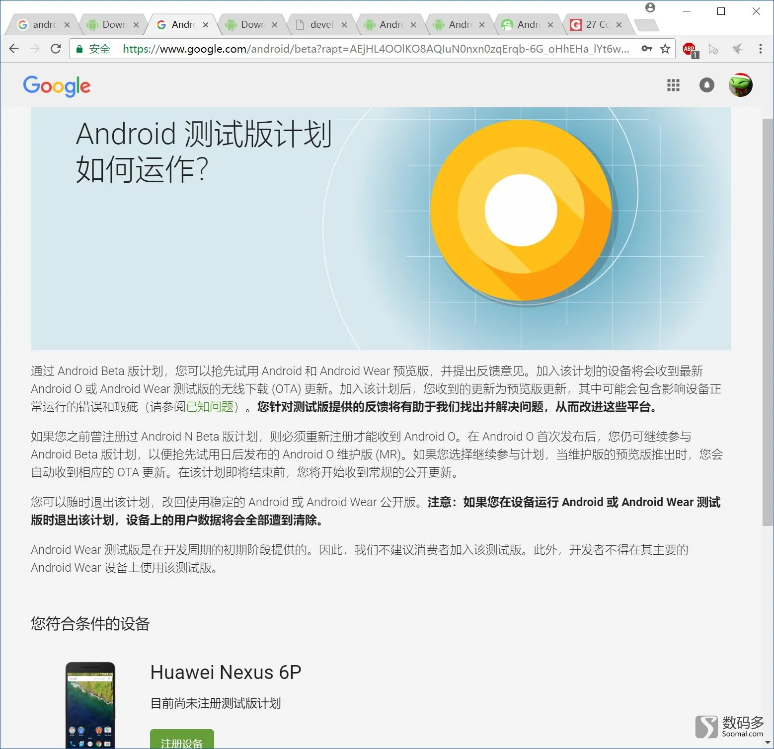This screenshot has width=774, height=749.
Task: Close the active Android beta tab
Action: click(x=206, y=24)
